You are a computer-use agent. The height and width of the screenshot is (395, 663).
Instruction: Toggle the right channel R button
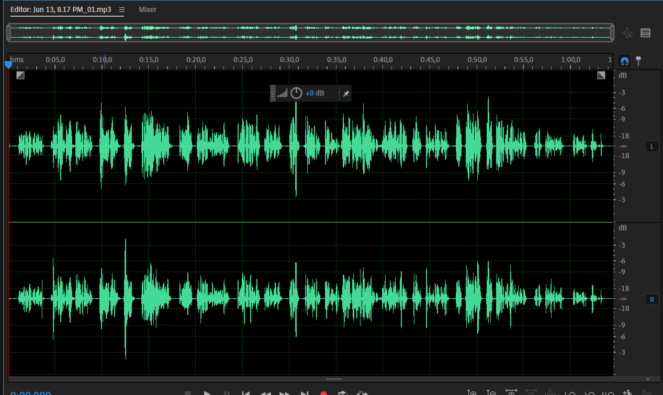coord(651,299)
